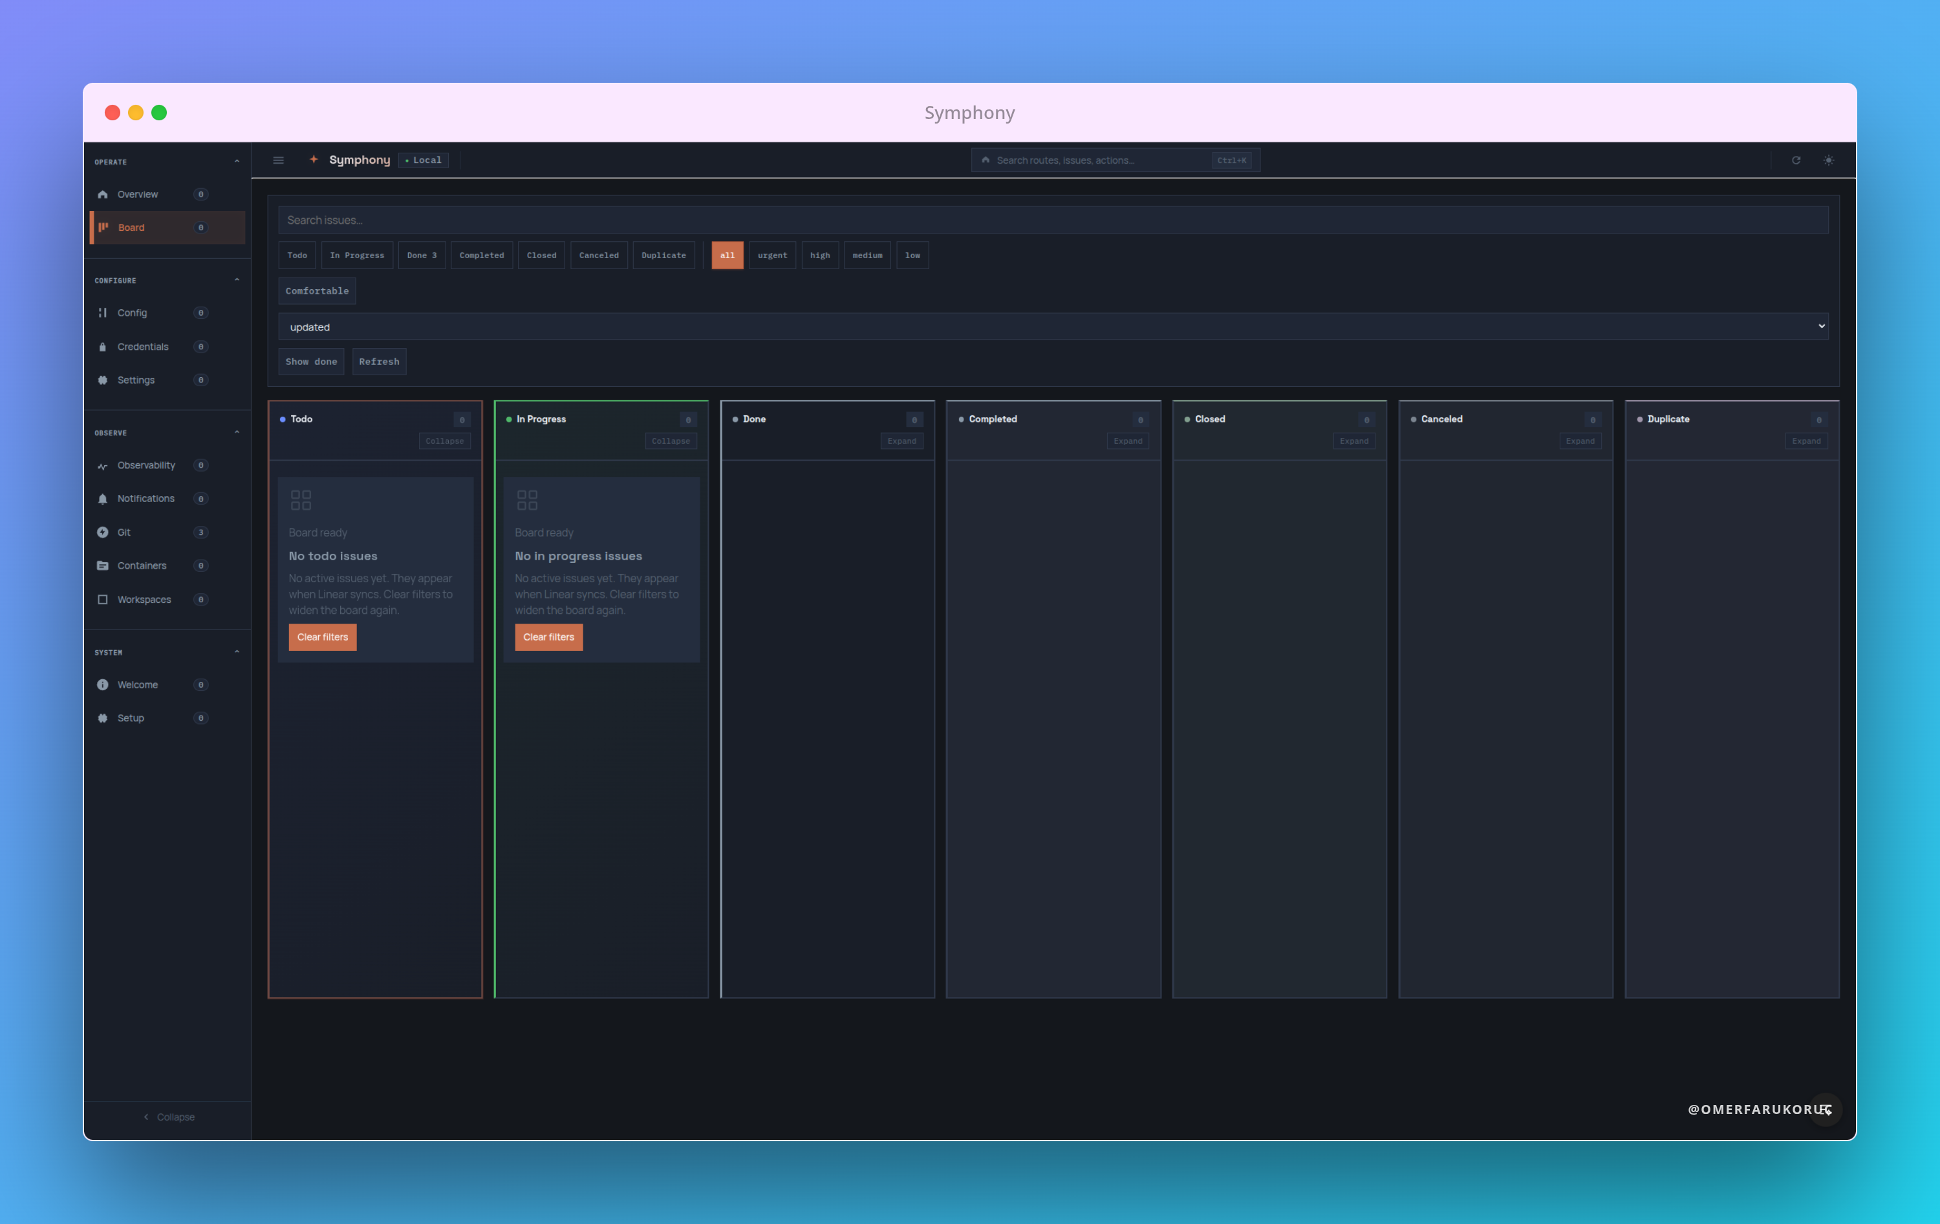Open the Git icon in sidebar

(102, 532)
